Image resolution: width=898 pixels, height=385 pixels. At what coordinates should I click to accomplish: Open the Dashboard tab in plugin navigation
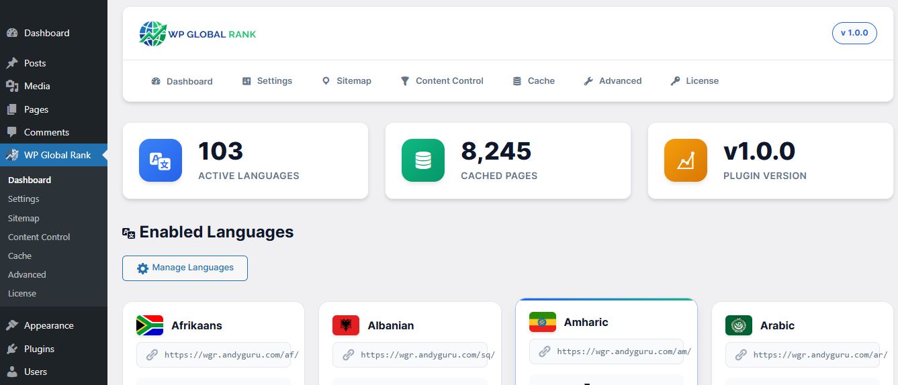[182, 81]
